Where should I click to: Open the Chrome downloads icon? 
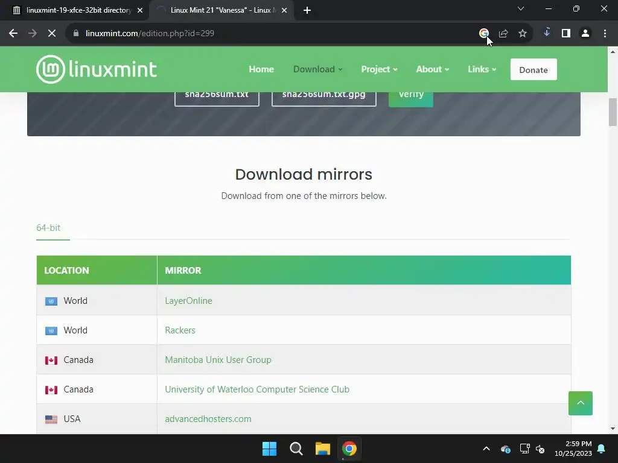547,33
